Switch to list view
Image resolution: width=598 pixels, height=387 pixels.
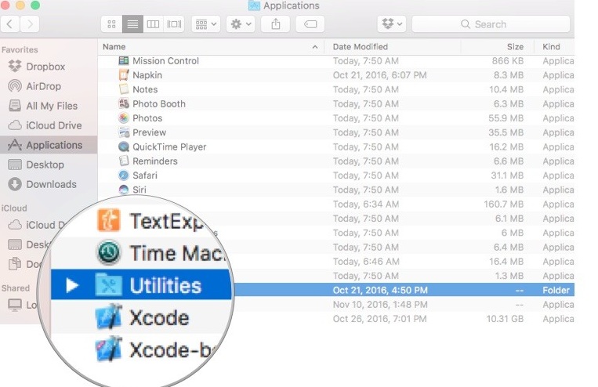tap(132, 24)
